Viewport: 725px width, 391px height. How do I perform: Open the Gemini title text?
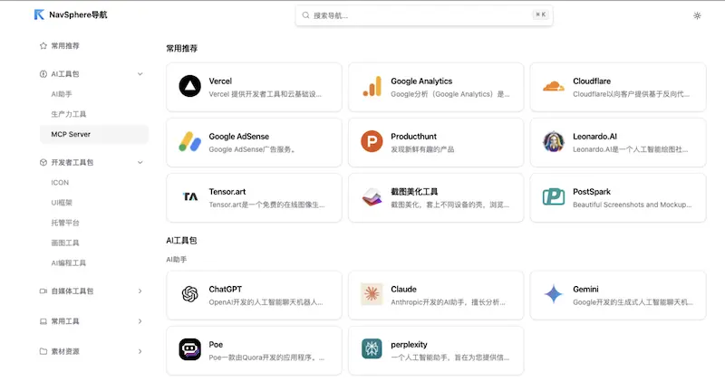tap(585, 290)
